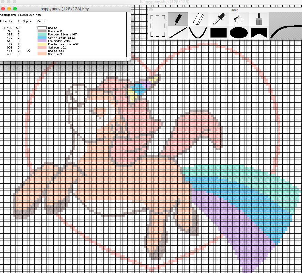Choose the Salmon e9% pink swatch

pos(42,47)
